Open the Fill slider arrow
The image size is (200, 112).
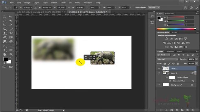pos(197,63)
